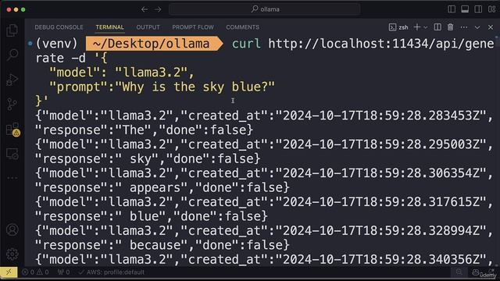The height and width of the screenshot is (281, 500).
Task: Open the Search view in activity bar
Action: click(x=12, y=55)
